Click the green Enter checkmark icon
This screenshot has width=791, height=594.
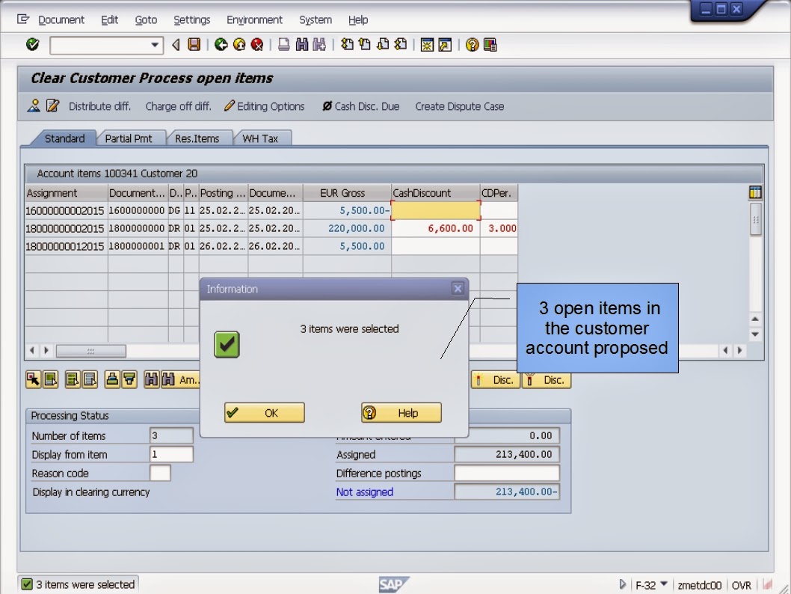[x=33, y=45]
